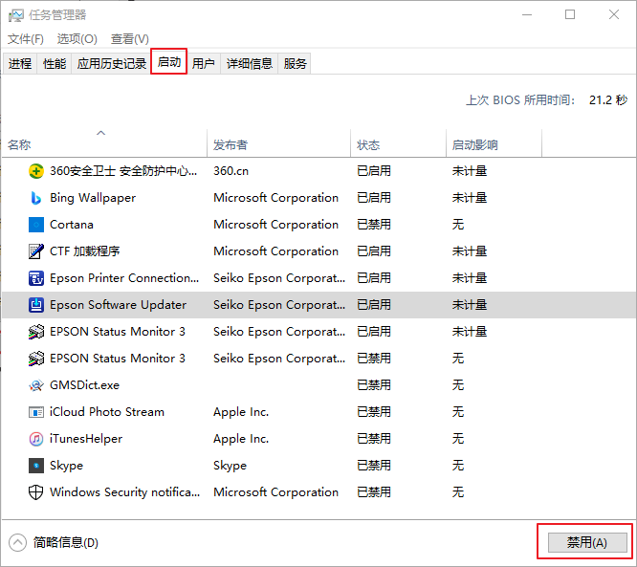637x567 pixels.
Task: Select the Epson Printer Connection entry name
Action: tap(124, 278)
